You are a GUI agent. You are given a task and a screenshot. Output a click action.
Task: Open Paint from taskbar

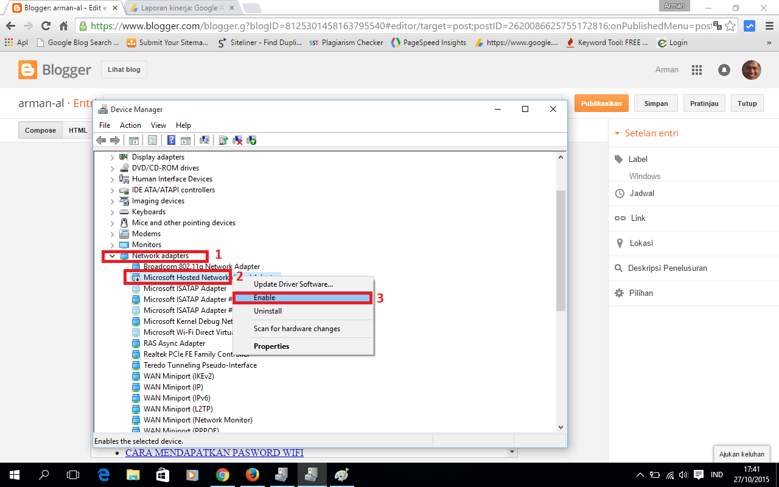[x=342, y=474]
